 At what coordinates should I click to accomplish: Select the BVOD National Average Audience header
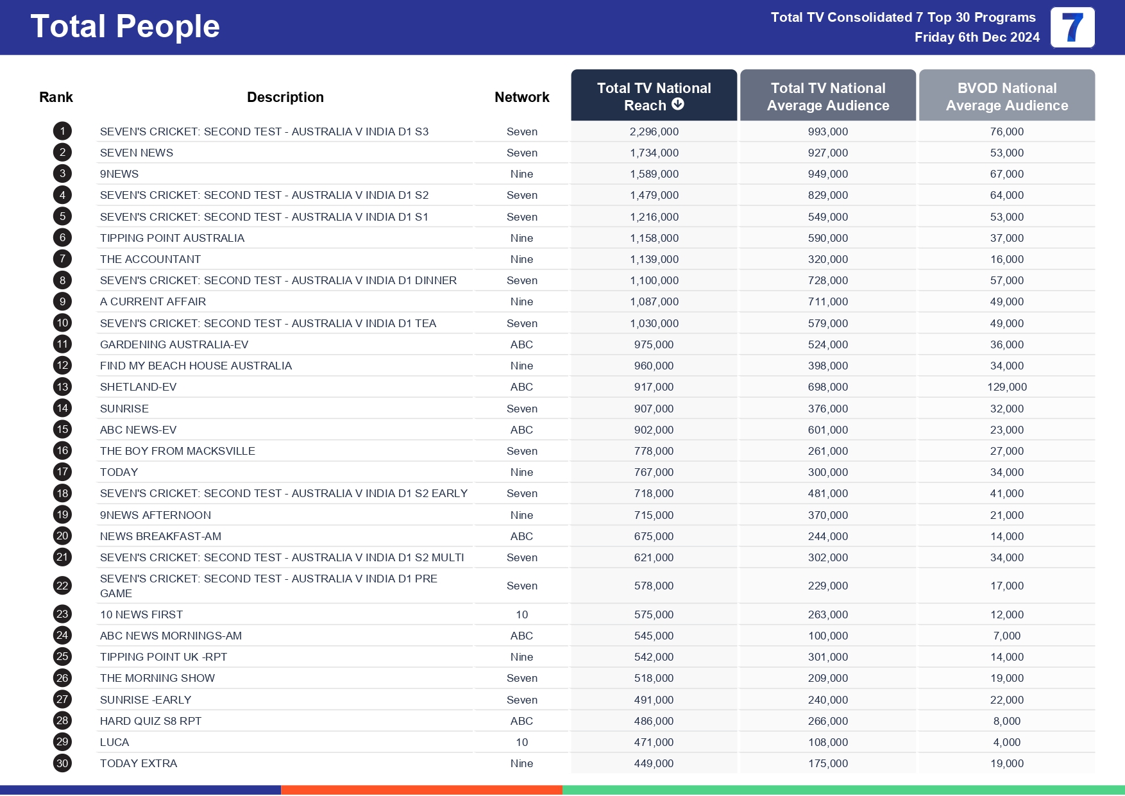(x=1006, y=96)
